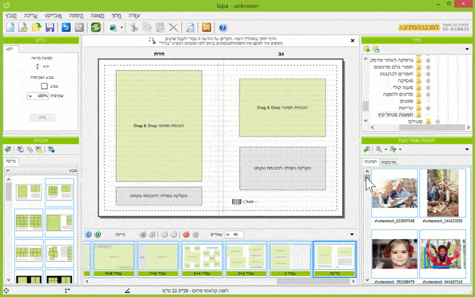Open the opacity 100% dropdown

(x=31, y=97)
